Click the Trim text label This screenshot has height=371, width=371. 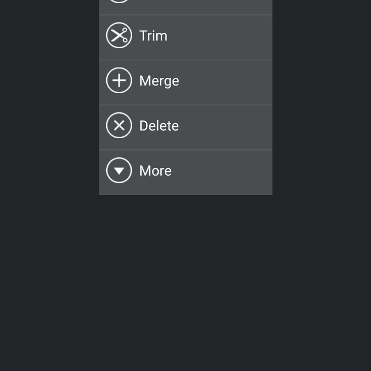coord(154,36)
